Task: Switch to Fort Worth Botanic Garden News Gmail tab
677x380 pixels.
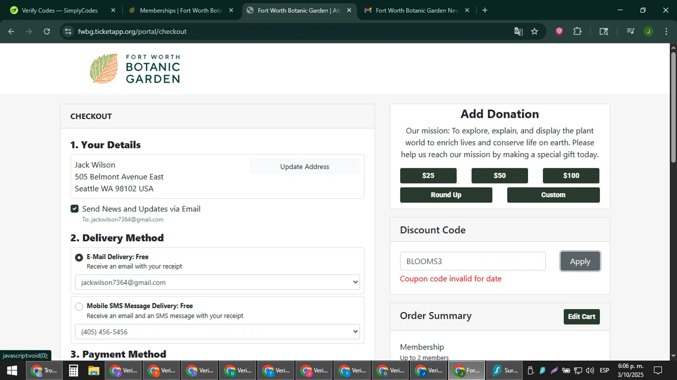Action: pyautogui.click(x=417, y=10)
